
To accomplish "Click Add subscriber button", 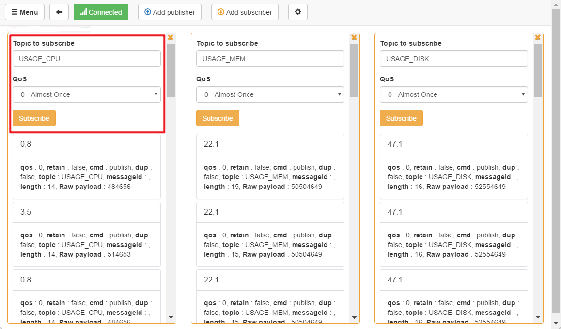I will [x=245, y=12].
